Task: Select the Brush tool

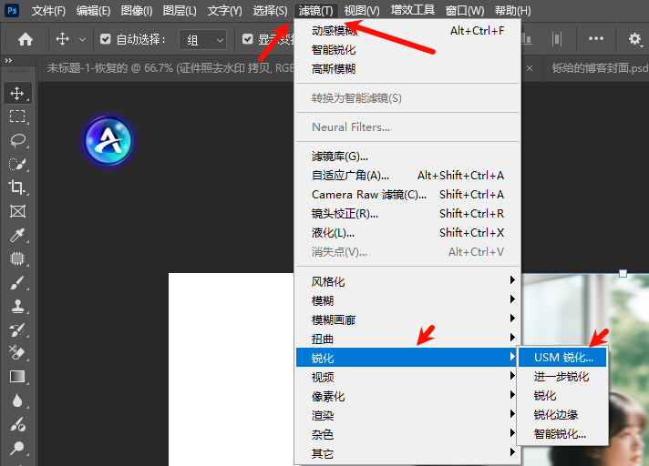Action: (x=17, y=283)
